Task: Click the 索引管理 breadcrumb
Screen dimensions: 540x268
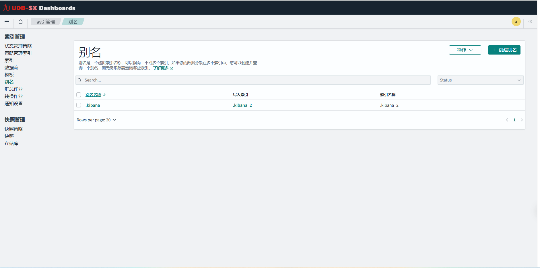Action: [46, 22]
